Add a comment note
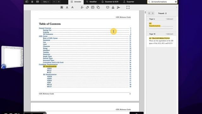This screenshot has width=202, height=114. [108, 7]
